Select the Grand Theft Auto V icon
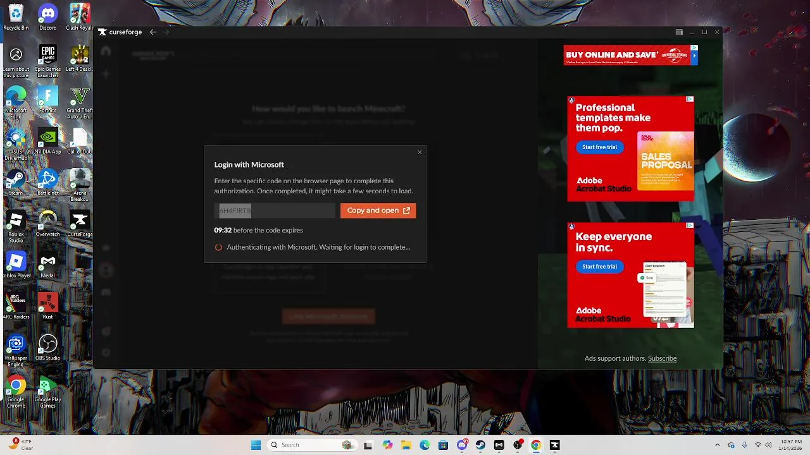 80,102
